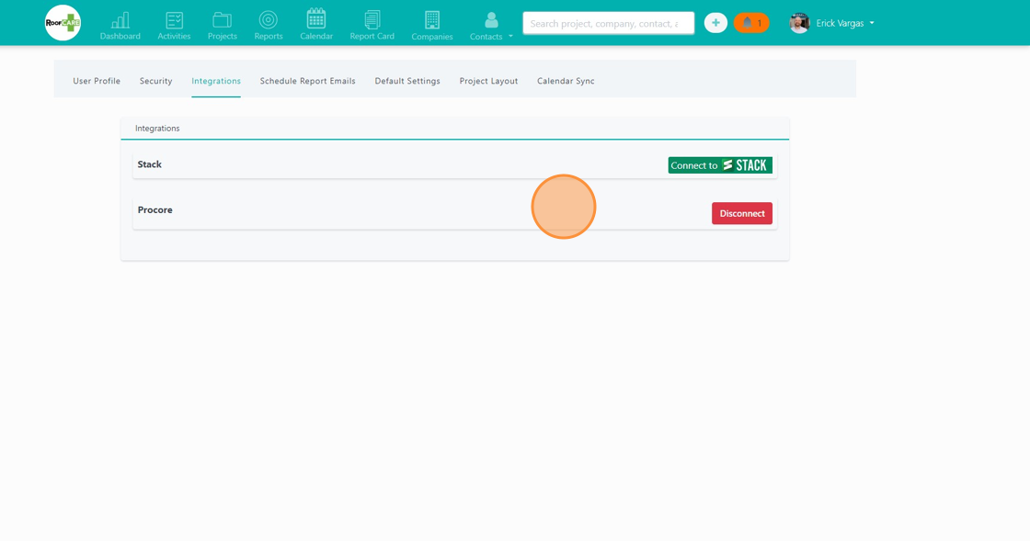The image size is (1030, 541).
Task: Select the Report Card icon
Action: coord(372,18)
